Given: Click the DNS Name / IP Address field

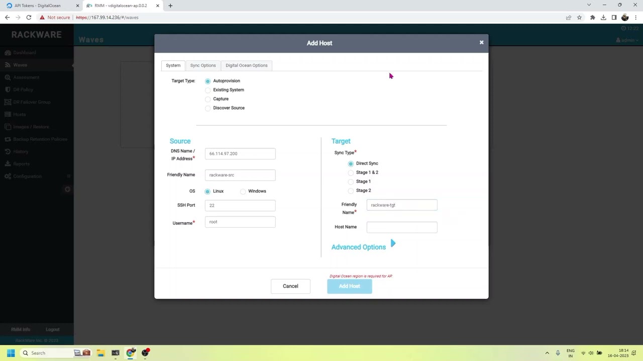Looking at the screenshot, I should tap(240, 153).
